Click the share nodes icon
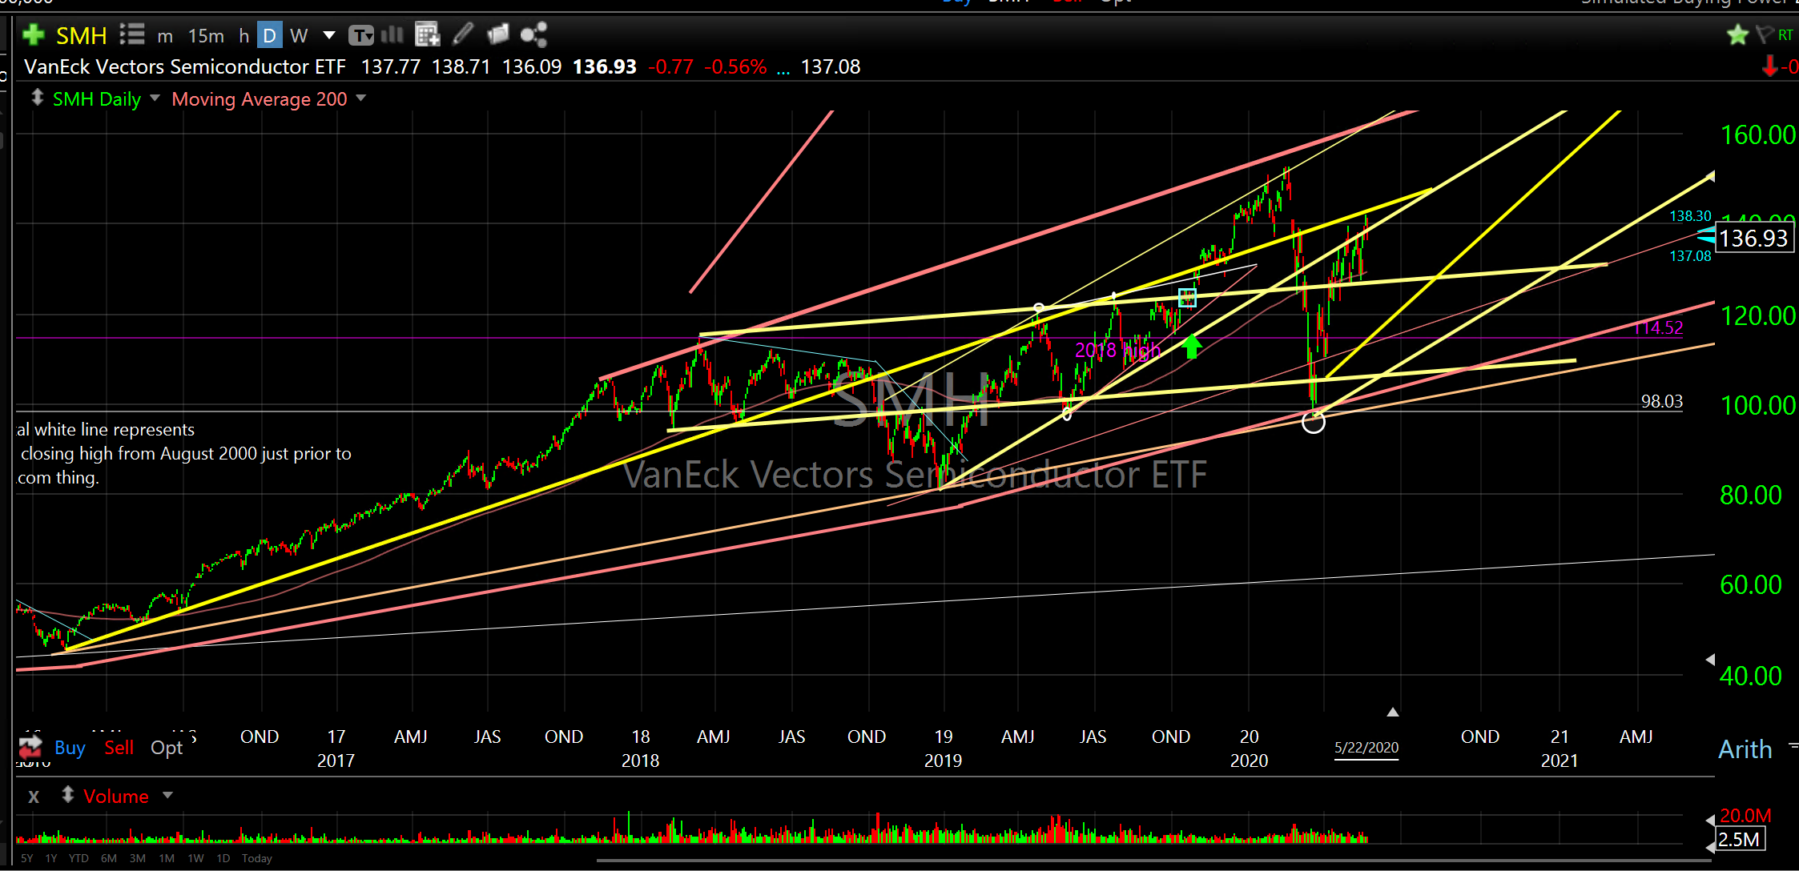1799x871 pixels. pos(533,34)
